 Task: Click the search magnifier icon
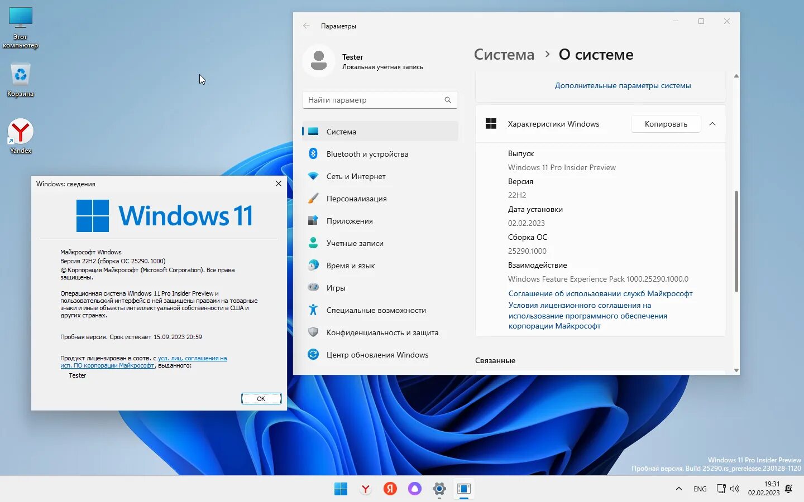[x=447, y=100]
